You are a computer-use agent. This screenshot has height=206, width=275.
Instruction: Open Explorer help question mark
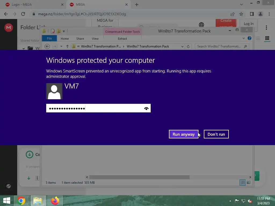(x=249, y=38)
